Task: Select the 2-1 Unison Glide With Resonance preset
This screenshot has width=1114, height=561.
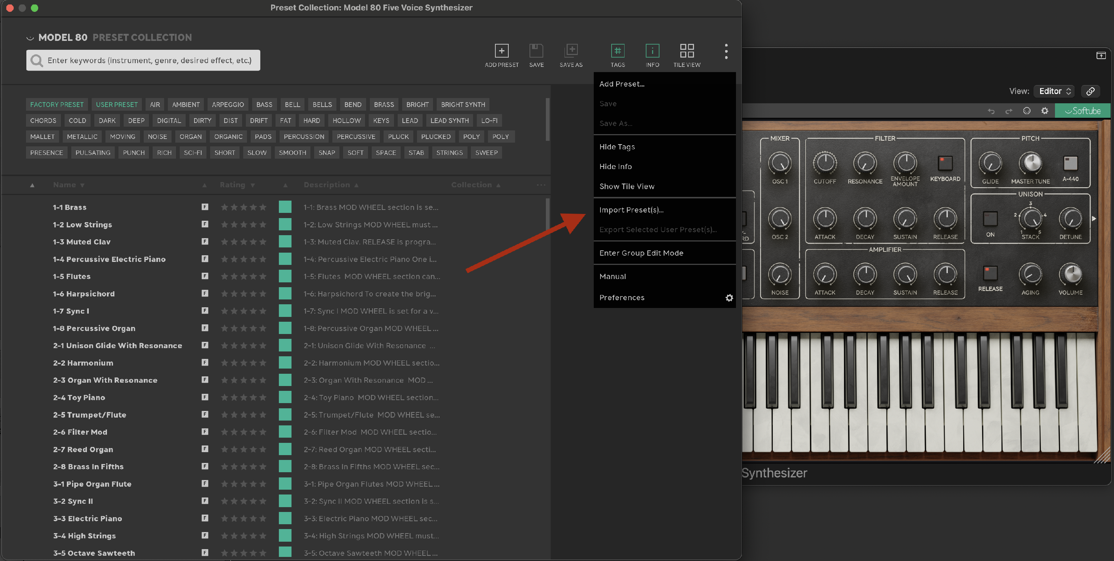Action: coord(118,346)
